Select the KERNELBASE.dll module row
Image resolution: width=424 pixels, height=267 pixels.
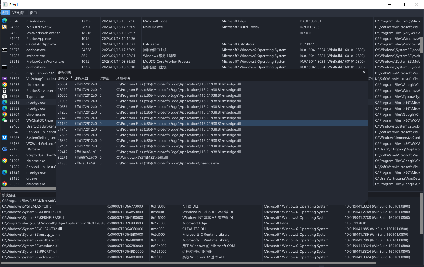pos(210,218)
